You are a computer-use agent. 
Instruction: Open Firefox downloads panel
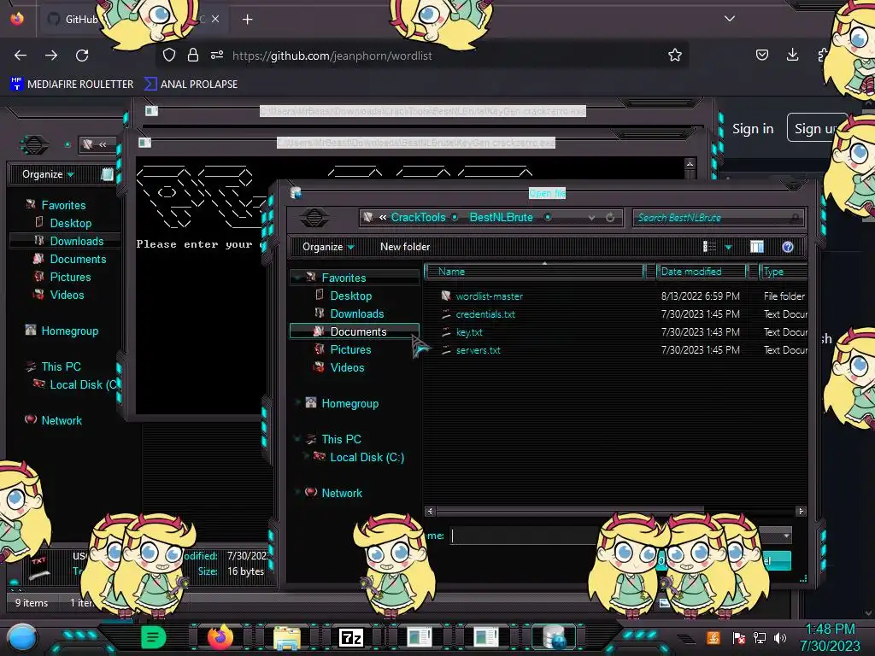coord(792,55)
